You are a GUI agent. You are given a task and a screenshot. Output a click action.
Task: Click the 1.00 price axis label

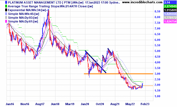(157, 96)
